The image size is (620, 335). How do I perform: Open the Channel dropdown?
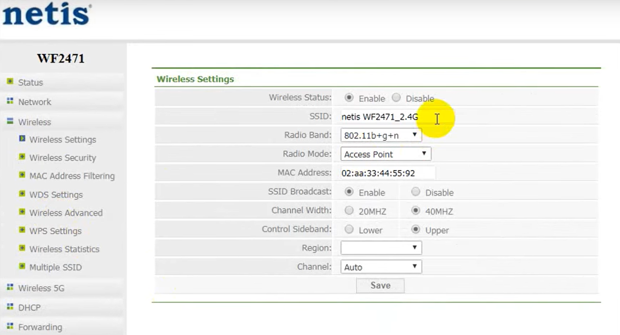381,267
